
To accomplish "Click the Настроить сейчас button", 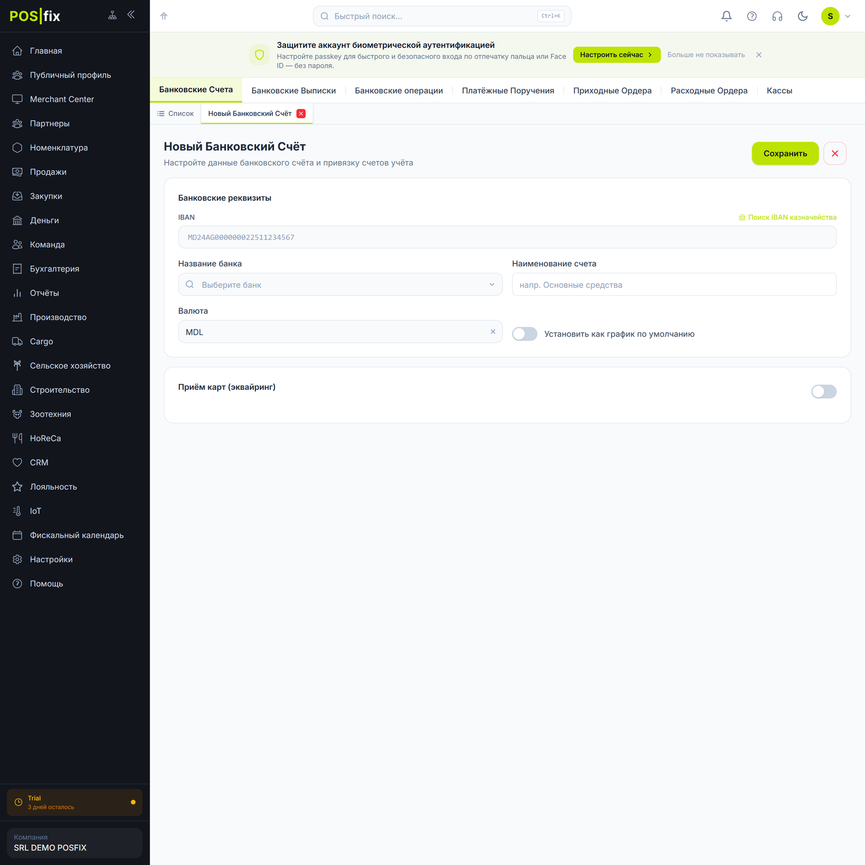I will (x=616, y=55).
